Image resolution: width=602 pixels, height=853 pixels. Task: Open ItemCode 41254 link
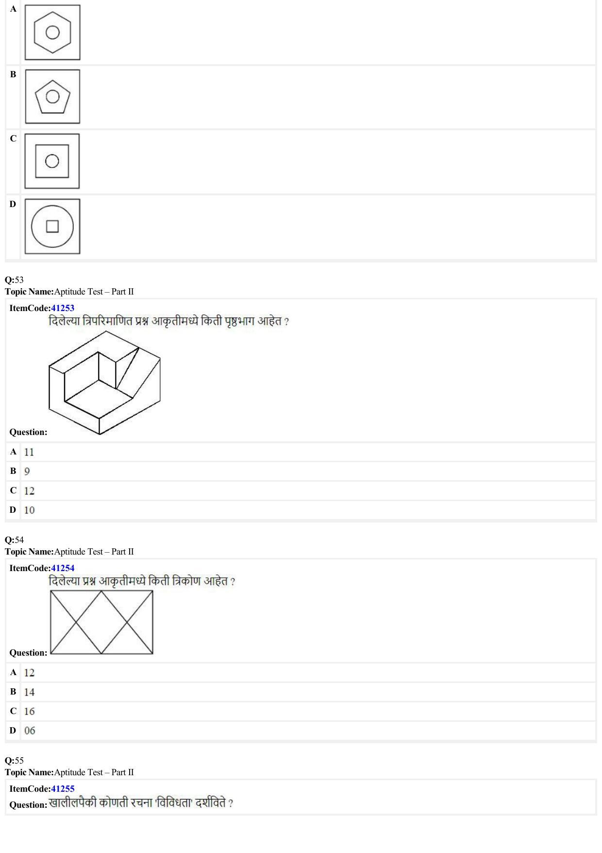click(x=63, y=568)
